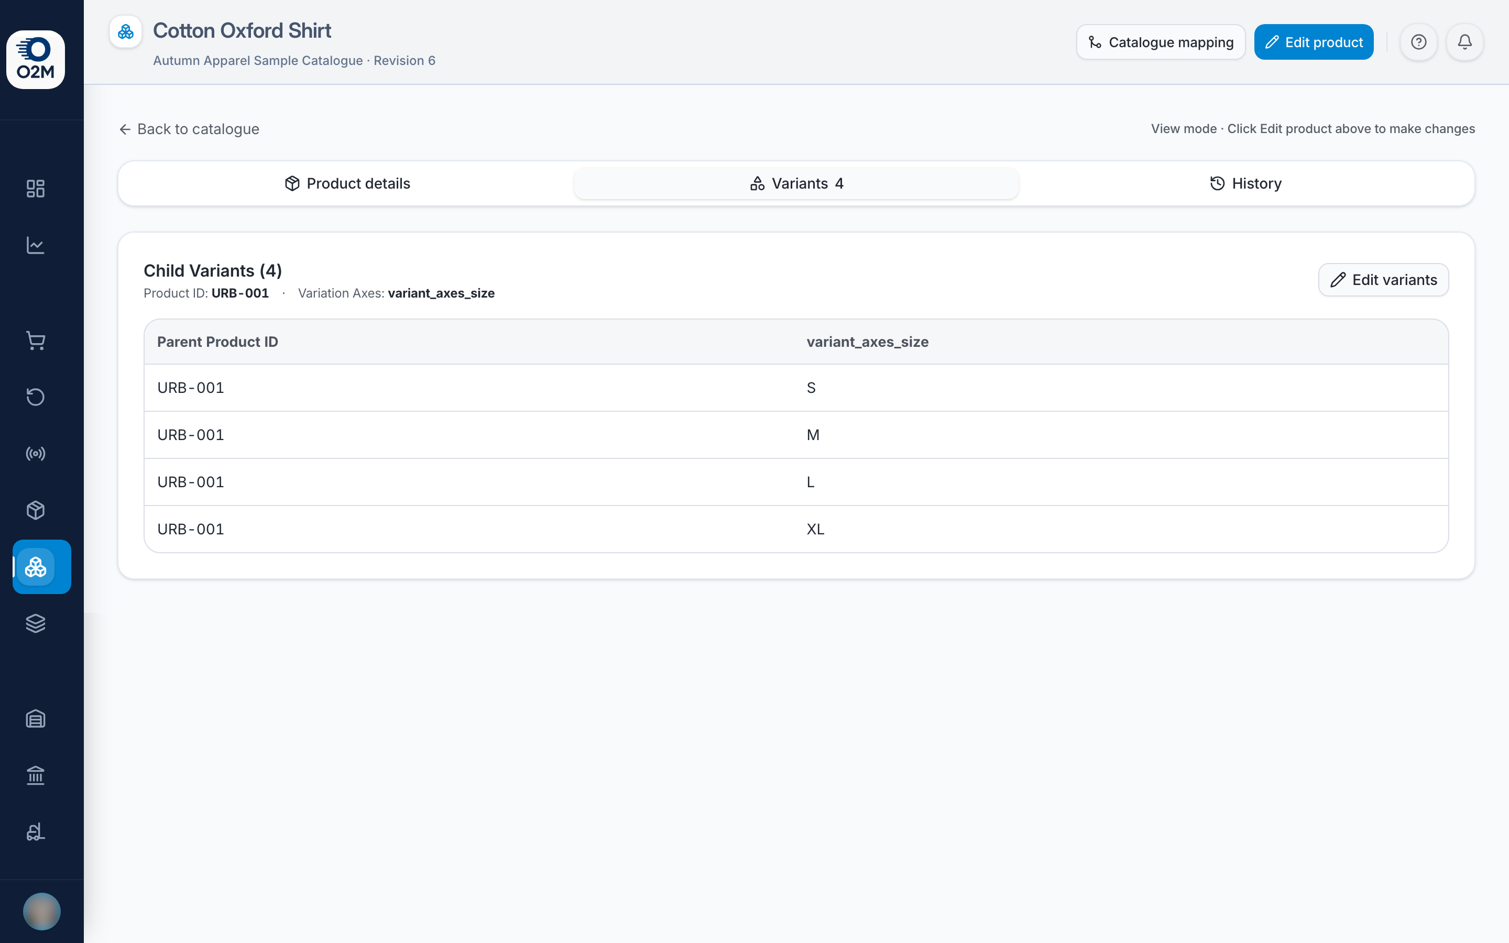The height and width of the screenshot is (943, 1509).
Task: Open the forklift icon in sidebar
Action: [36, 832]
